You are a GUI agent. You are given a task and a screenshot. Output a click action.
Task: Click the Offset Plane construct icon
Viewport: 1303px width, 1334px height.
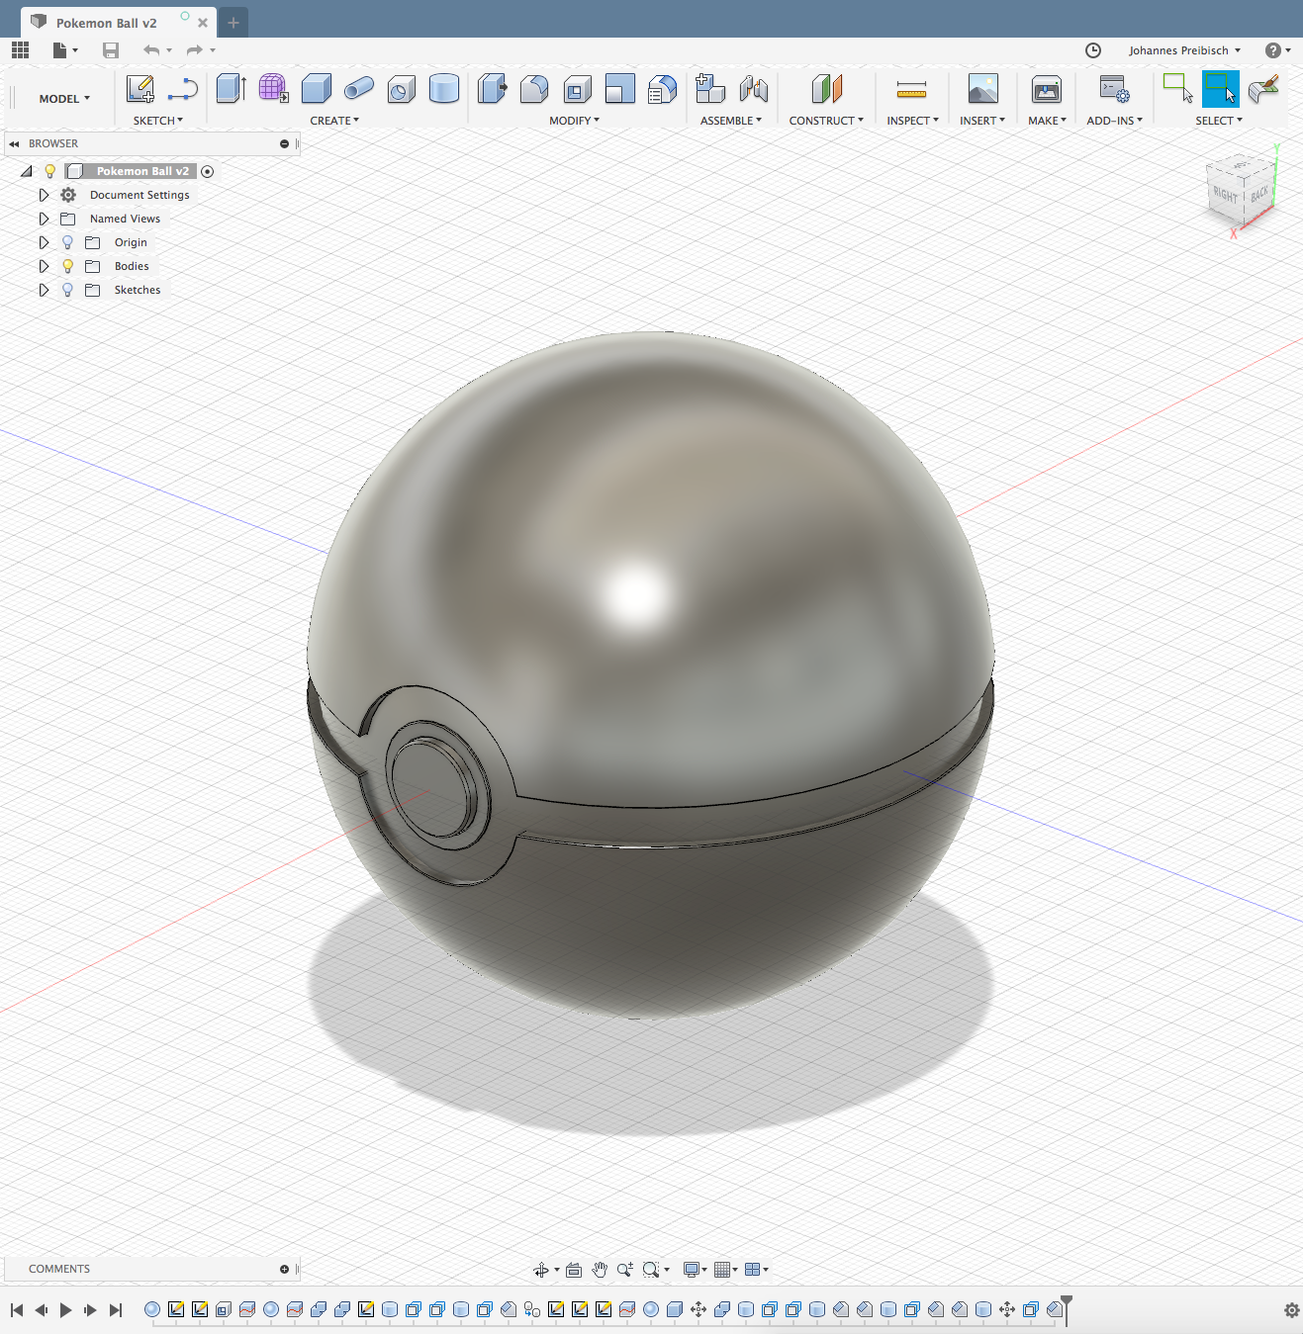(x=826, y=89)
